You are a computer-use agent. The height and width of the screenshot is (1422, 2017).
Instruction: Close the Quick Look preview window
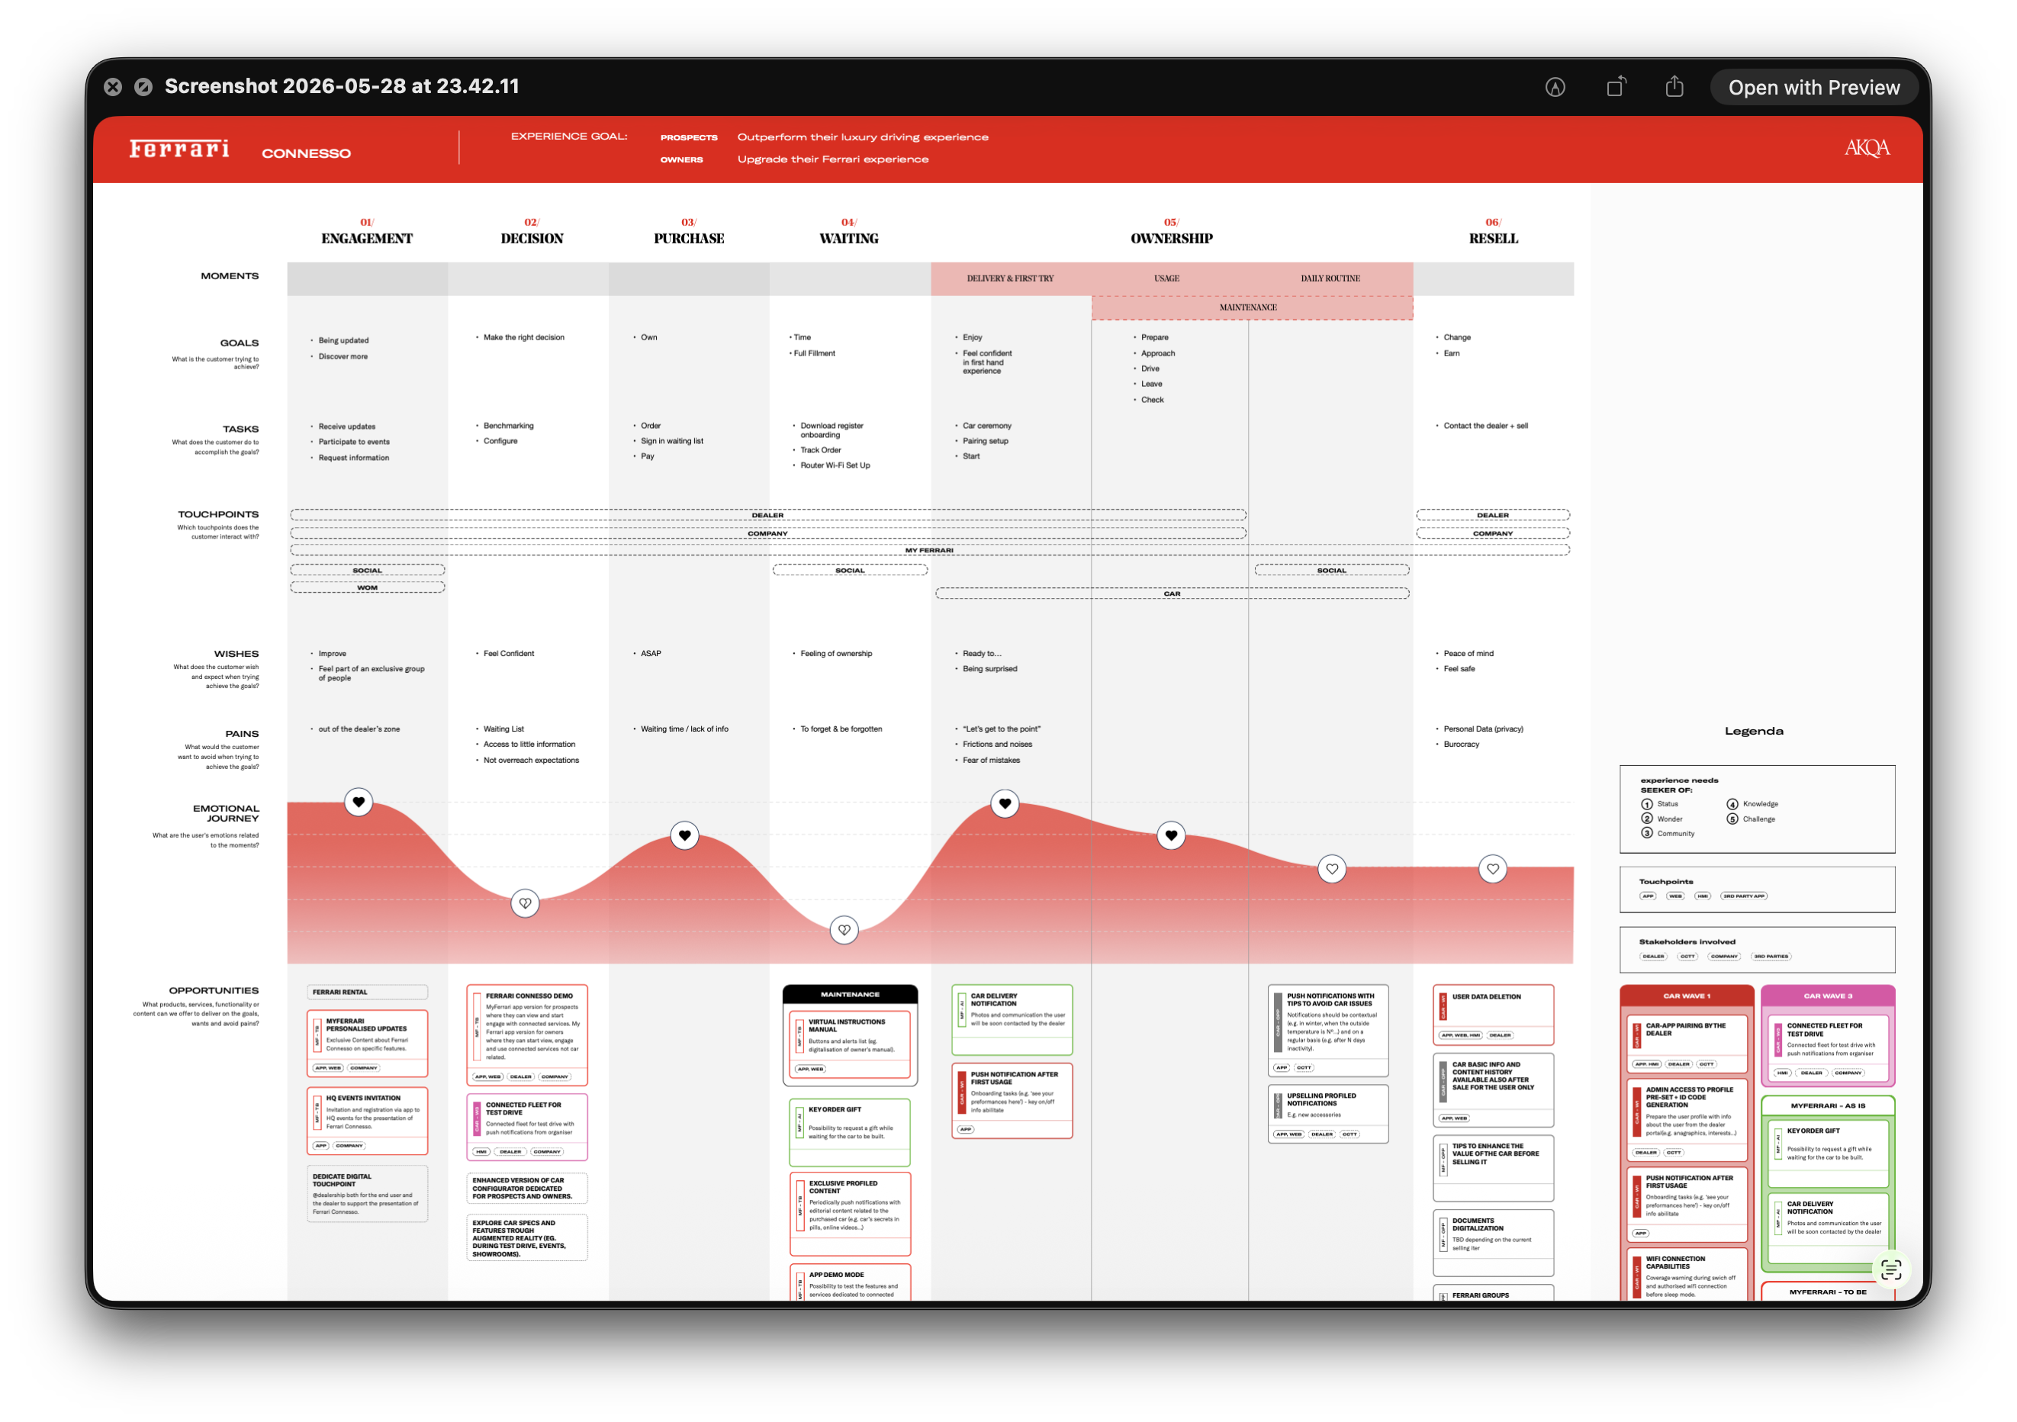point(112,87)
